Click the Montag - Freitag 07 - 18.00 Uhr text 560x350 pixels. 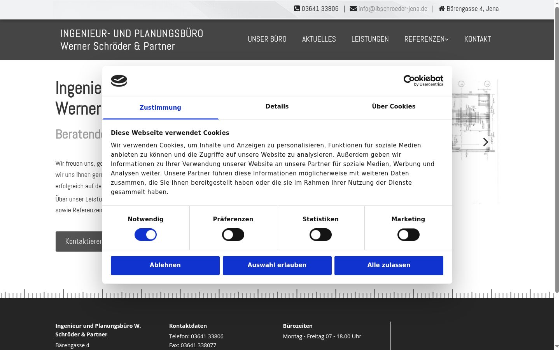pyautogui.click(x=322, y=336)
